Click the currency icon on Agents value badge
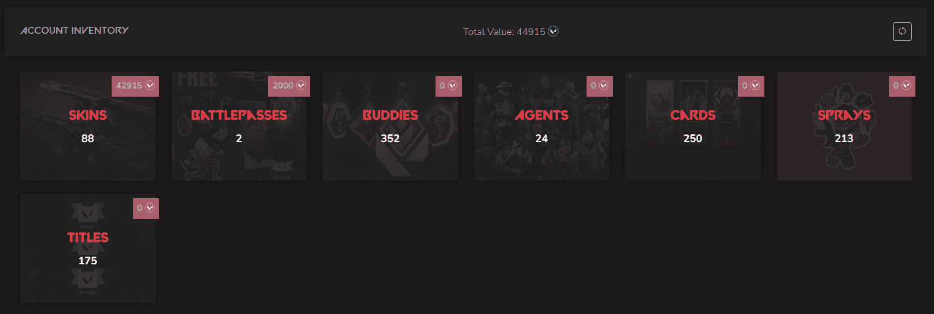The height and width of the screenshot is (314, 934). (604, 86)
